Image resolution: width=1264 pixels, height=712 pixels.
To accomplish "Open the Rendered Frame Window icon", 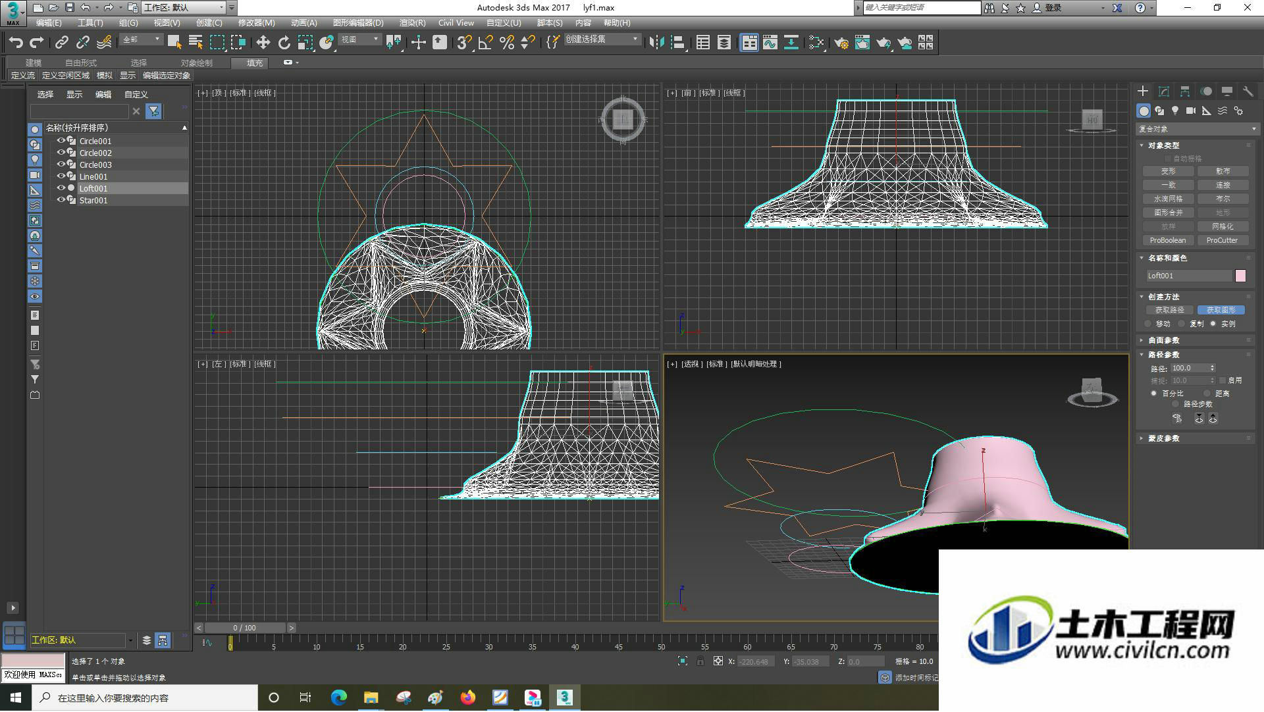I will point(862,43).
